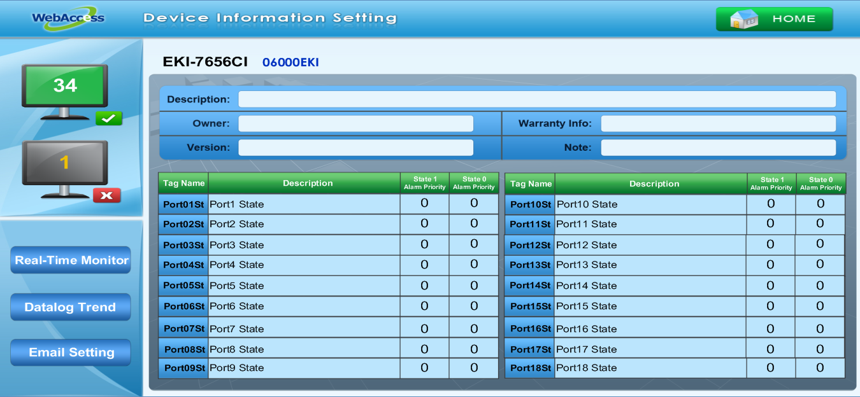Select tag Port09St
860x397 pixels.
coord(183,368)
